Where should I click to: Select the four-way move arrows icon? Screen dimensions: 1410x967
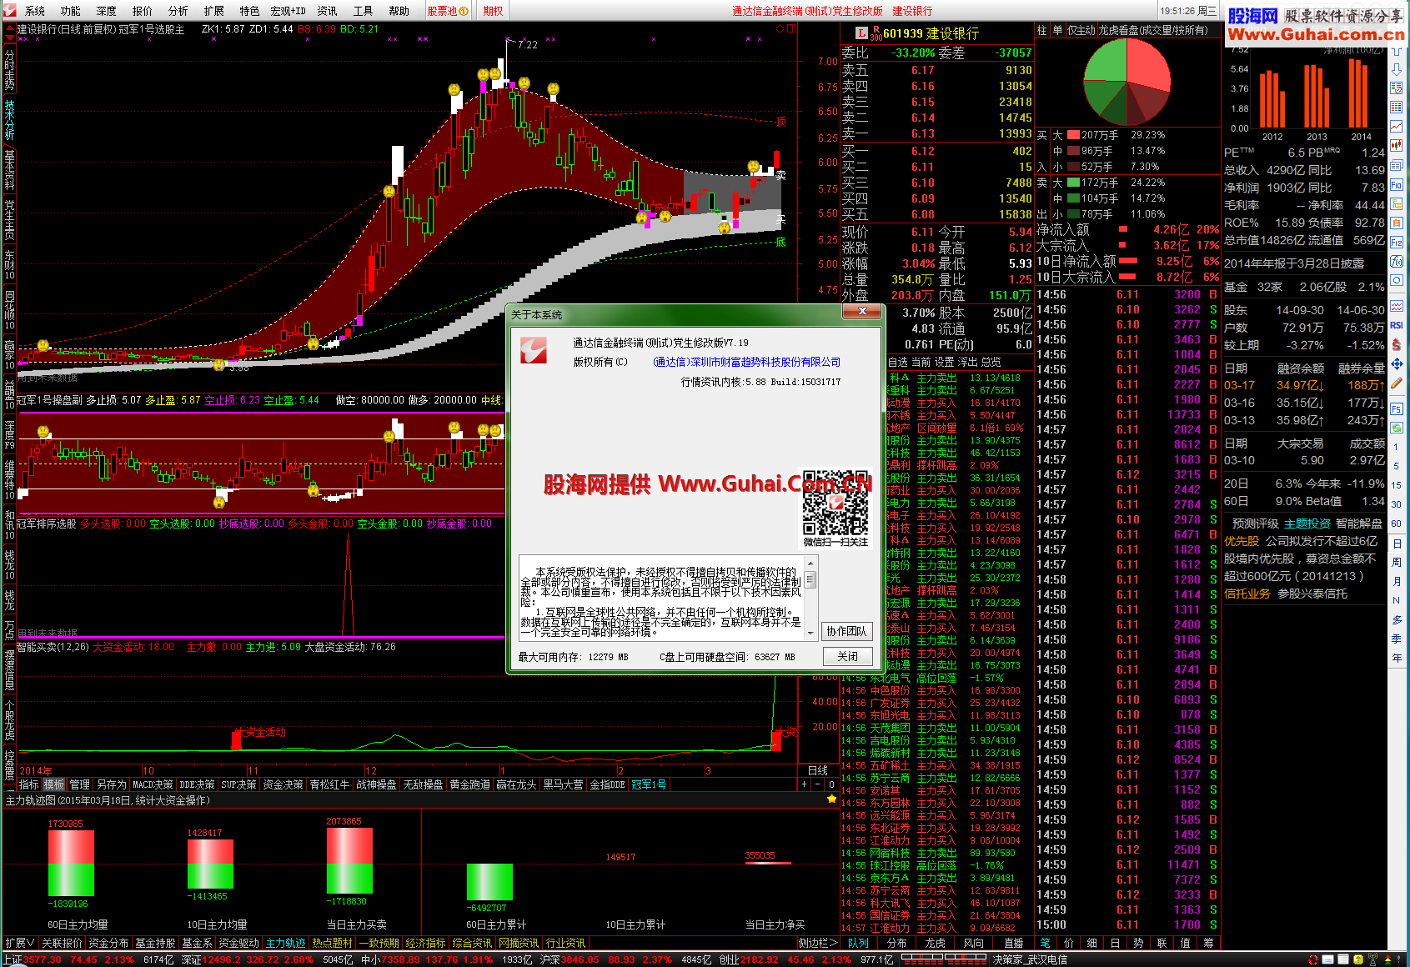click(x=1397, y=363)
